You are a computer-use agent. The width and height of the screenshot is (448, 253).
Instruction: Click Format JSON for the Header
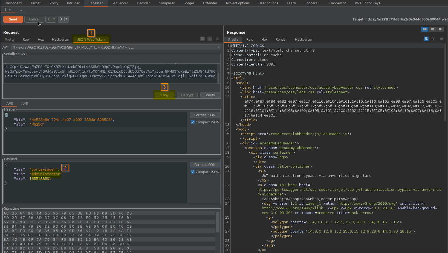click(x=205, y=115)
